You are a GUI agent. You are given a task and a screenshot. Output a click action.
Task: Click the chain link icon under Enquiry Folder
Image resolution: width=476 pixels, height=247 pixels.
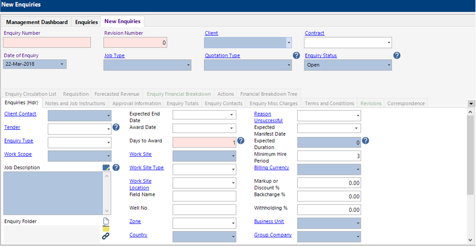[106, 236]
